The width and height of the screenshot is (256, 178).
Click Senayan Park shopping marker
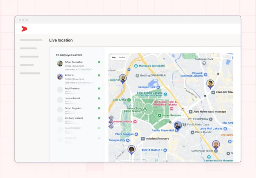tap(158, 87)
